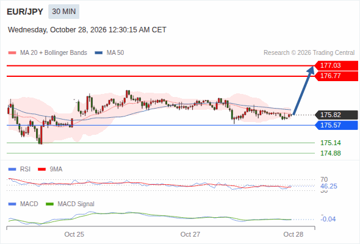Click the RSI blue legend swatch
This screenshot has width=360, height=244.
coord(12,170)
